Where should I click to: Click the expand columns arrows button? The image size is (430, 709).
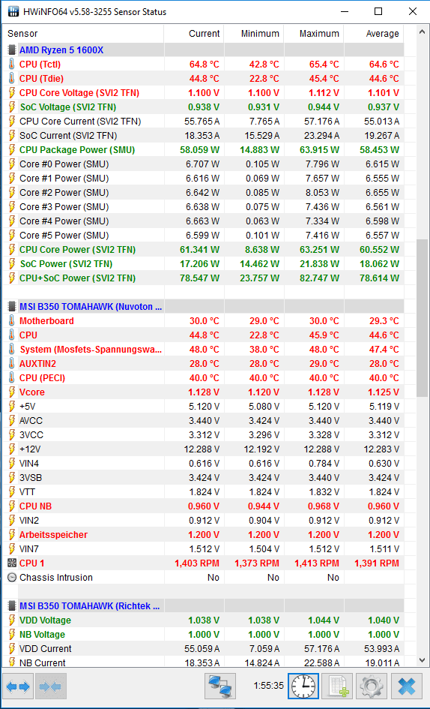pos(19,686)
